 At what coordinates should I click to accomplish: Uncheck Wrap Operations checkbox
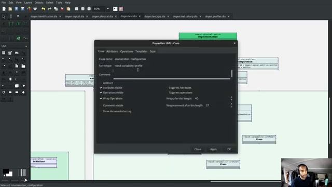coord(101,98)
